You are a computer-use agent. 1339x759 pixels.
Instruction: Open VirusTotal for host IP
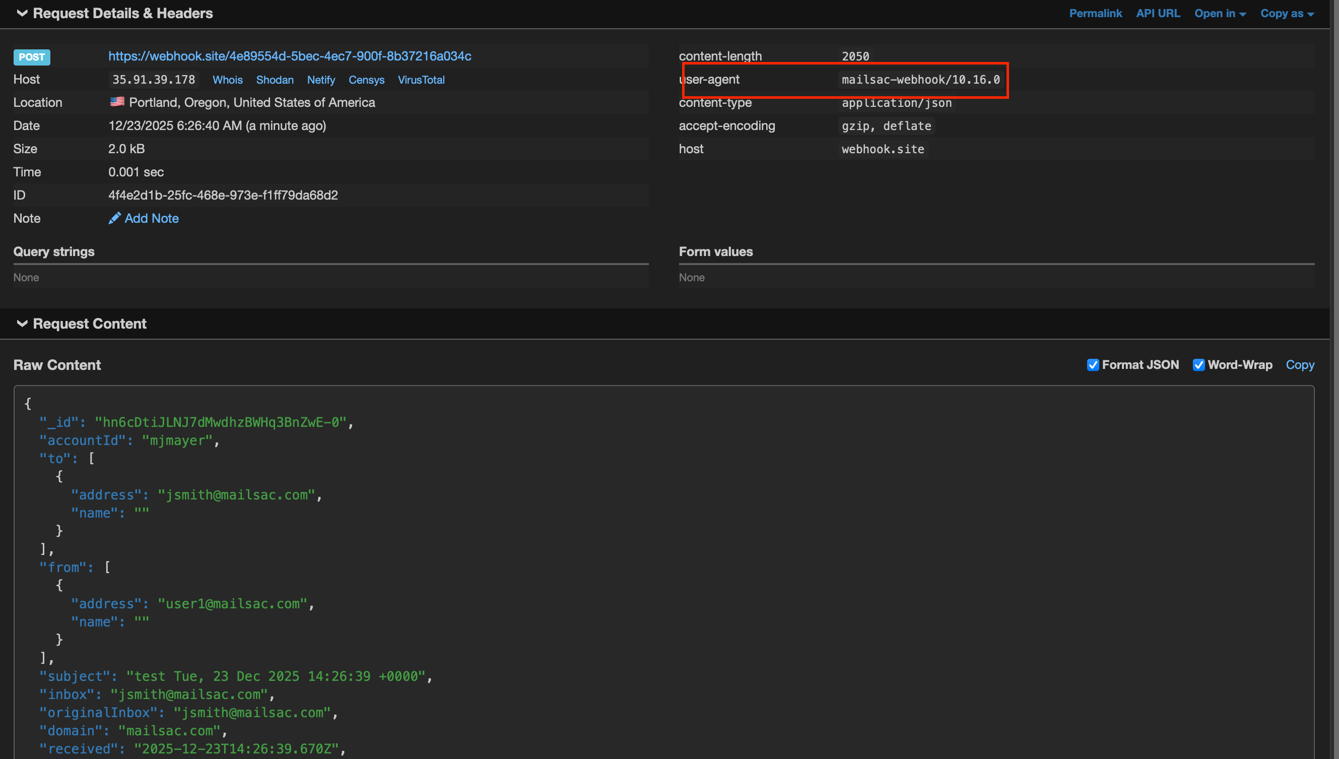coord(421,80)
